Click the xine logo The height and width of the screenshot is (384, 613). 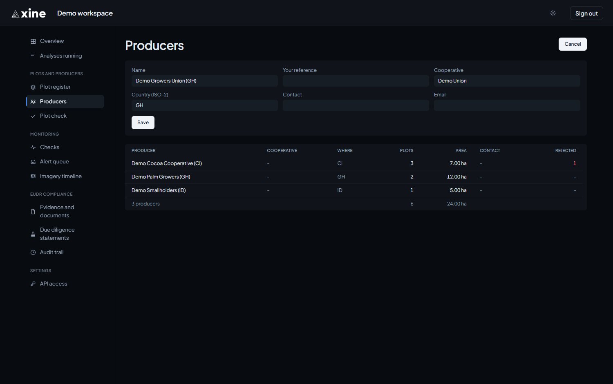pyautogui.click(x=29, y=13)
